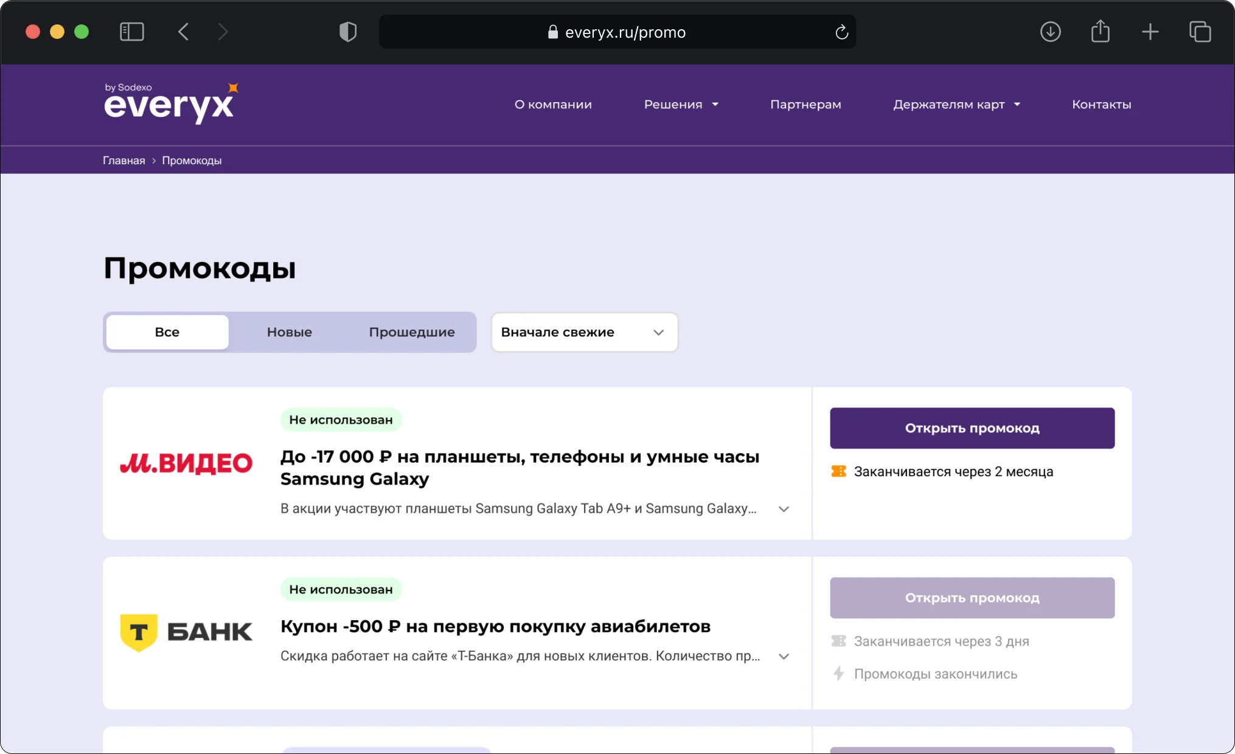
Task: Click the share icon in the toolbar
Action: point(1100,32)
